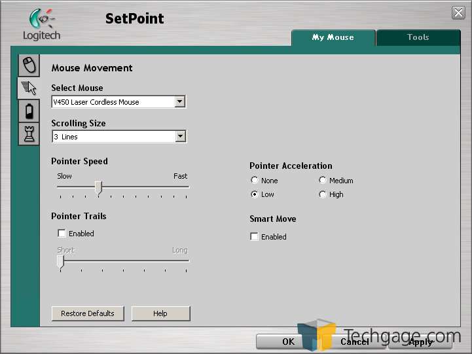Click the Pointer Acceleration label
The width and height of the screenshot is (472, 354).
[291, 166]
